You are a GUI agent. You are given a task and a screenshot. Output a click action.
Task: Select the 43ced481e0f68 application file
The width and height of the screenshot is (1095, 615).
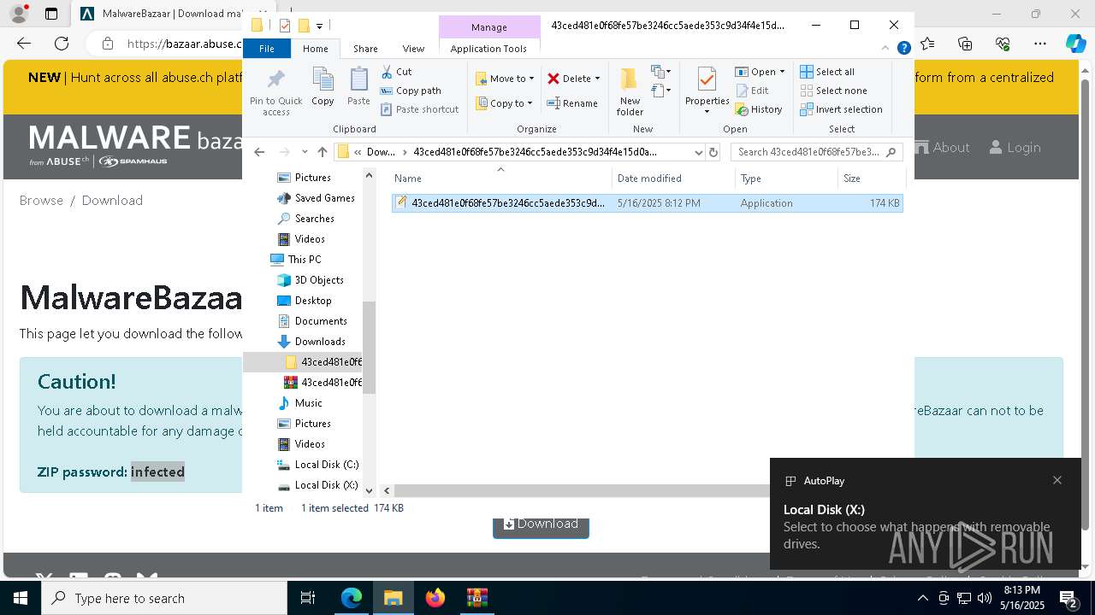(647, 203)
